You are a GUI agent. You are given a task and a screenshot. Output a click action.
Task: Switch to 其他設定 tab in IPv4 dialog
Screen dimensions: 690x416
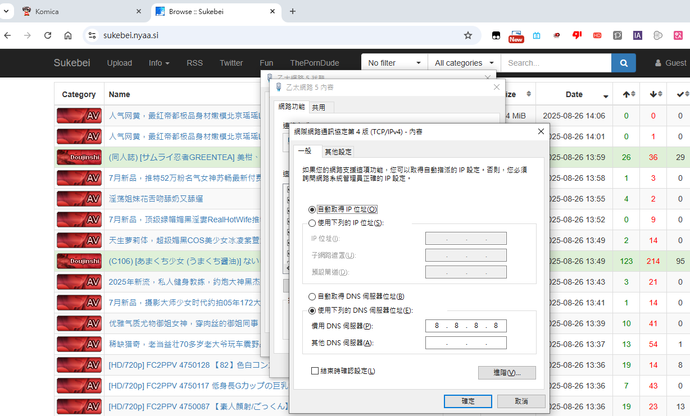coord(338,152)
